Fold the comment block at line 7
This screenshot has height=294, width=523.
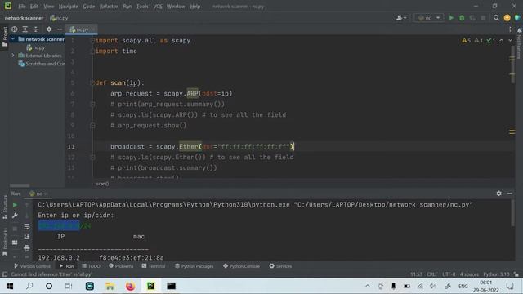point(92,104)
